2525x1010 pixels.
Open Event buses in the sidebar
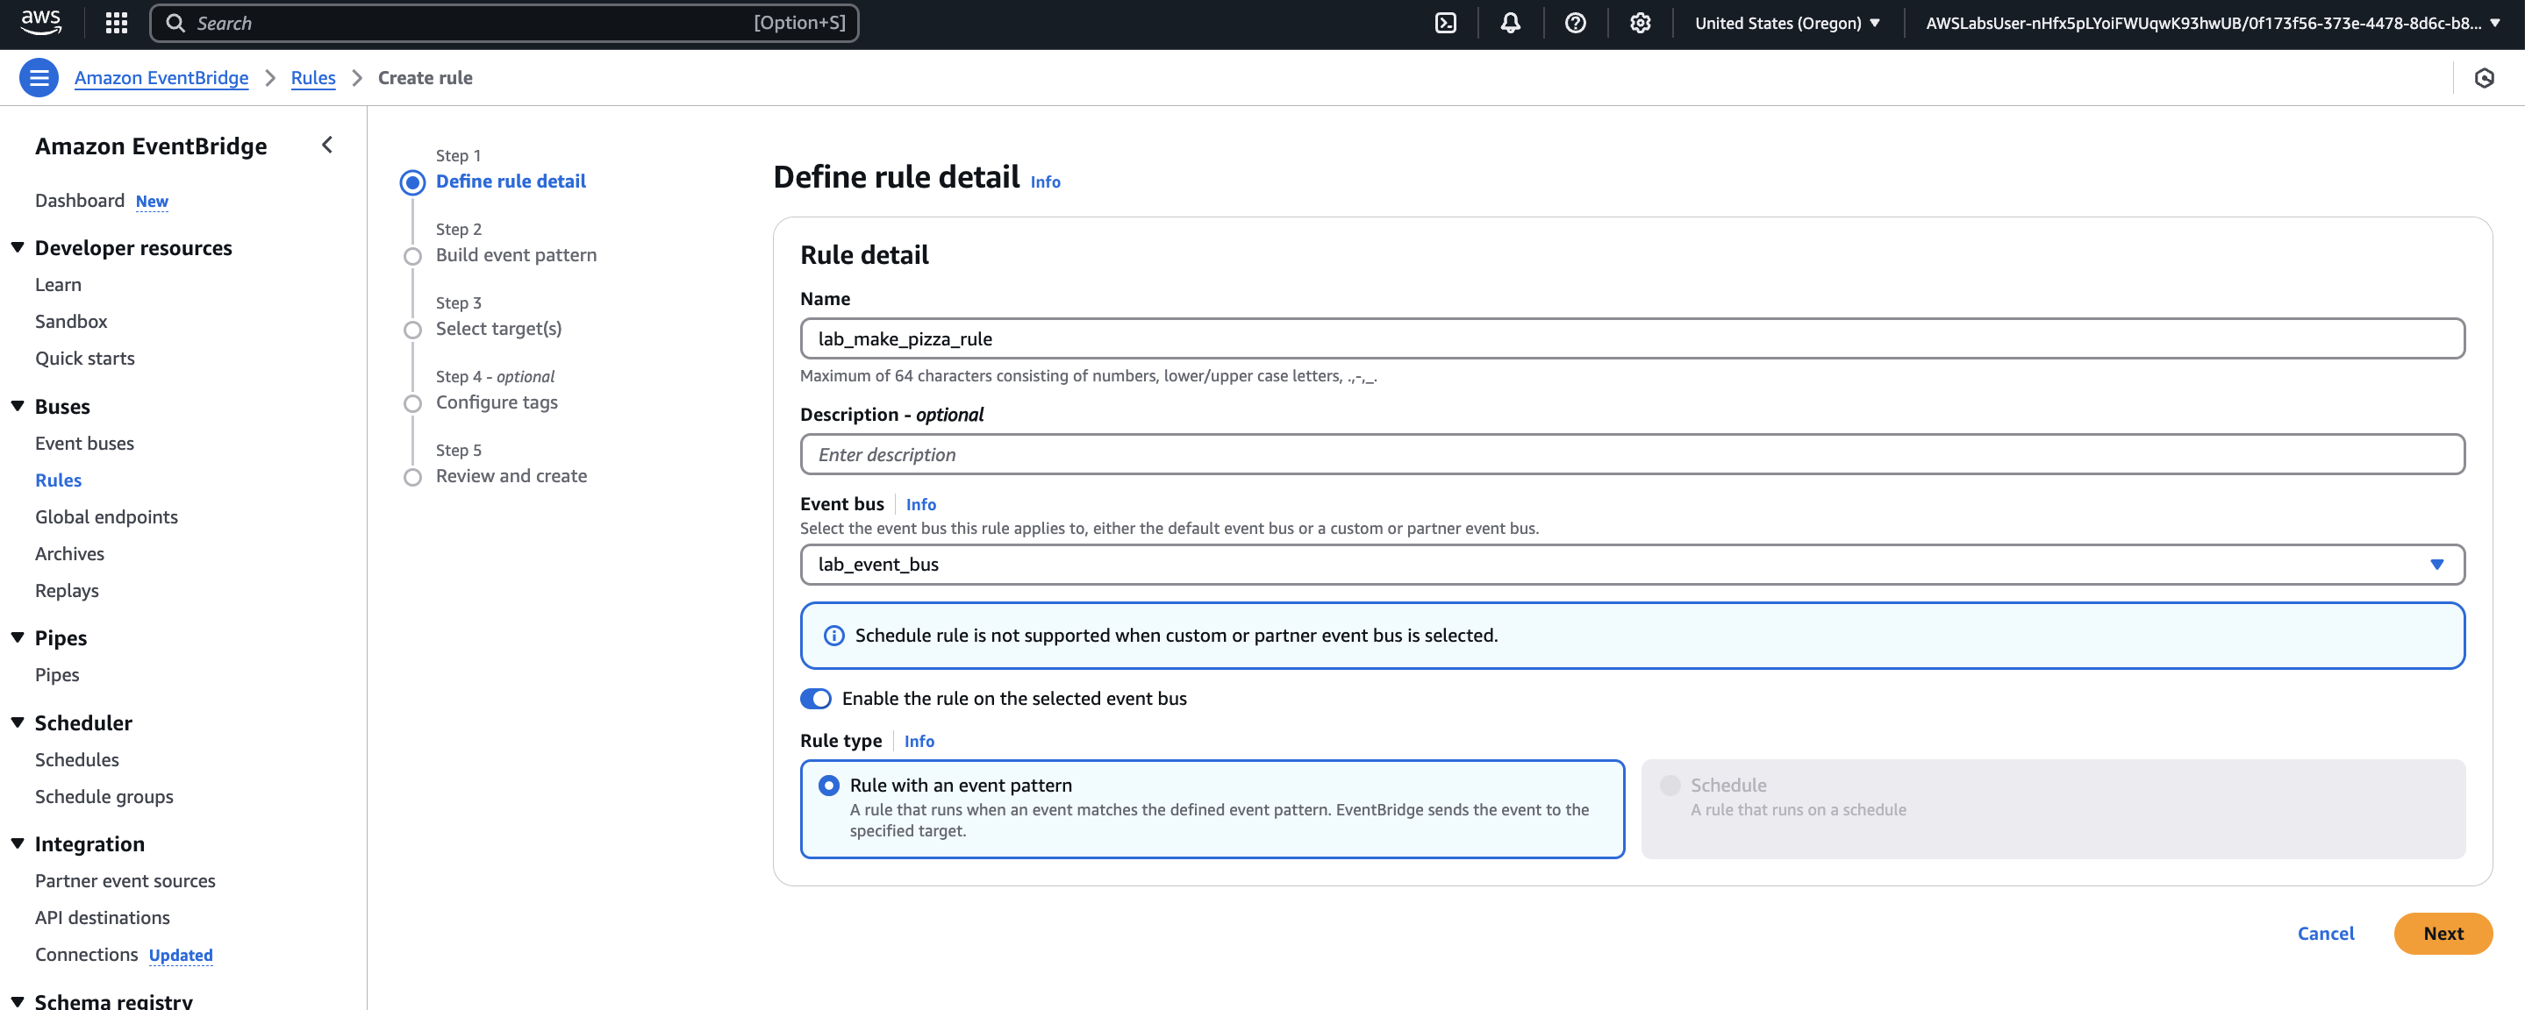click(84, 443)
